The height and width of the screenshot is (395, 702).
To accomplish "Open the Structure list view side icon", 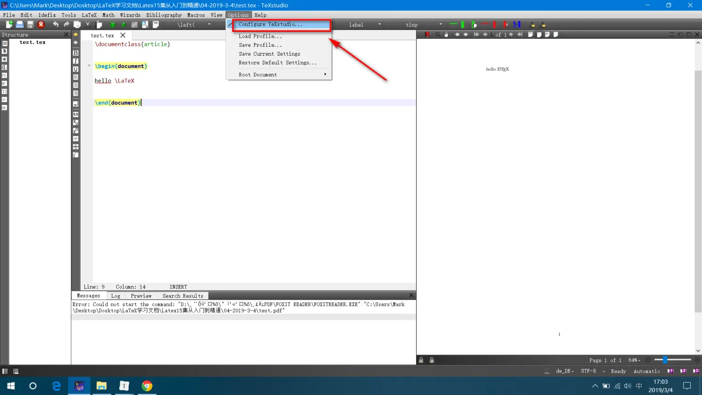I will 4,43.
